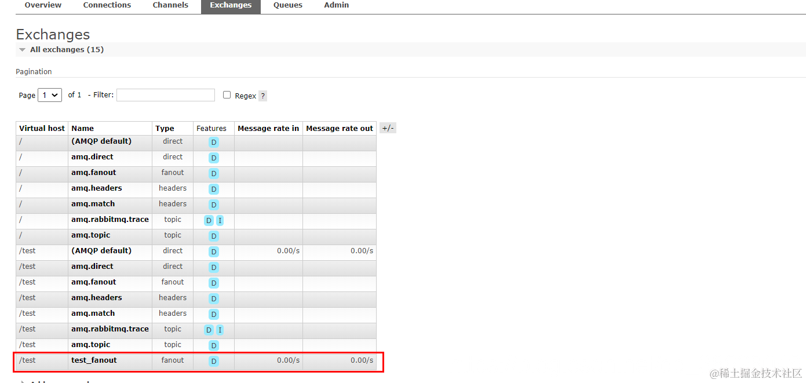Go to the Channels tab
Viewport: 806px width, 383px height.
[170, 5]
